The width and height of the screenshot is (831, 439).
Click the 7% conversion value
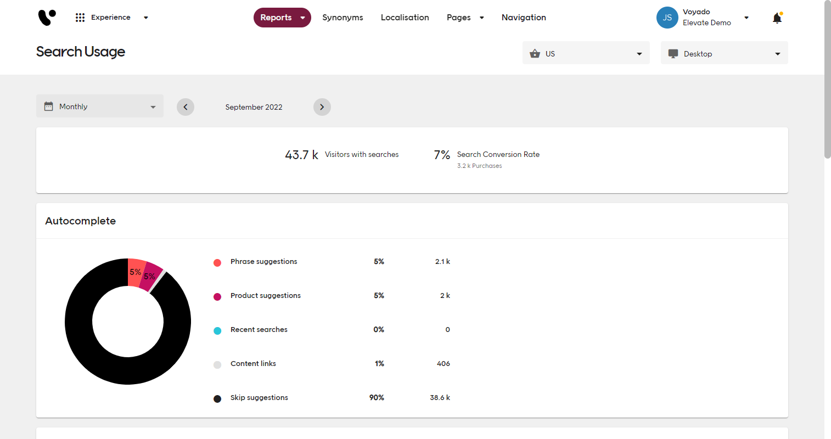(442, 155)
